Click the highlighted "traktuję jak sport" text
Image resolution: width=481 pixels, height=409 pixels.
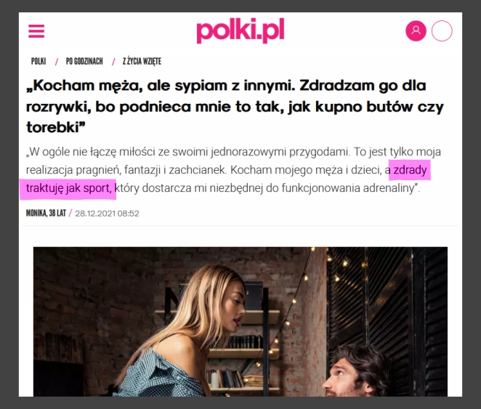pos(68,188)
